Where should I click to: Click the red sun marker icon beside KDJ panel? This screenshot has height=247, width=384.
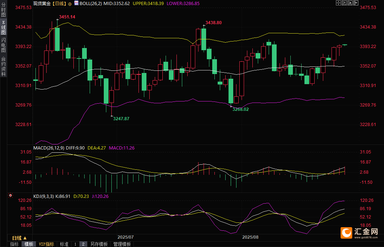10,195
